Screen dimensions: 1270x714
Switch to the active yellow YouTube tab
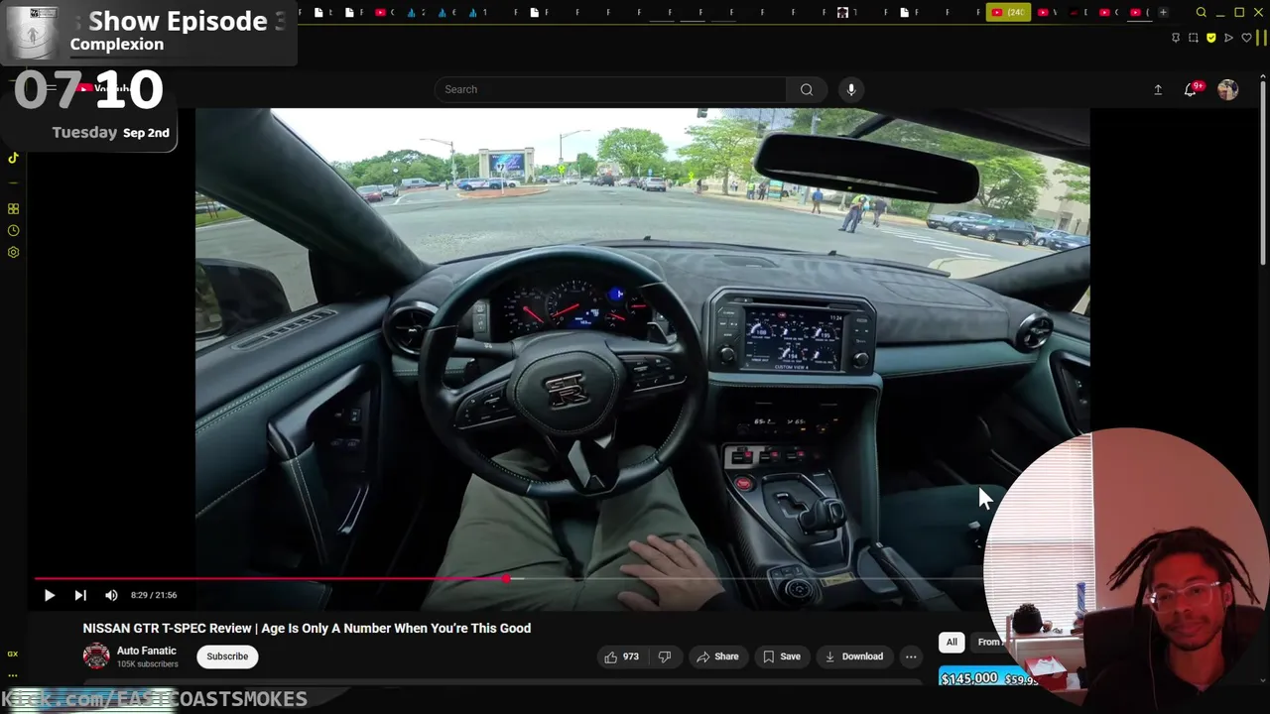click(x=1008, y=12)
